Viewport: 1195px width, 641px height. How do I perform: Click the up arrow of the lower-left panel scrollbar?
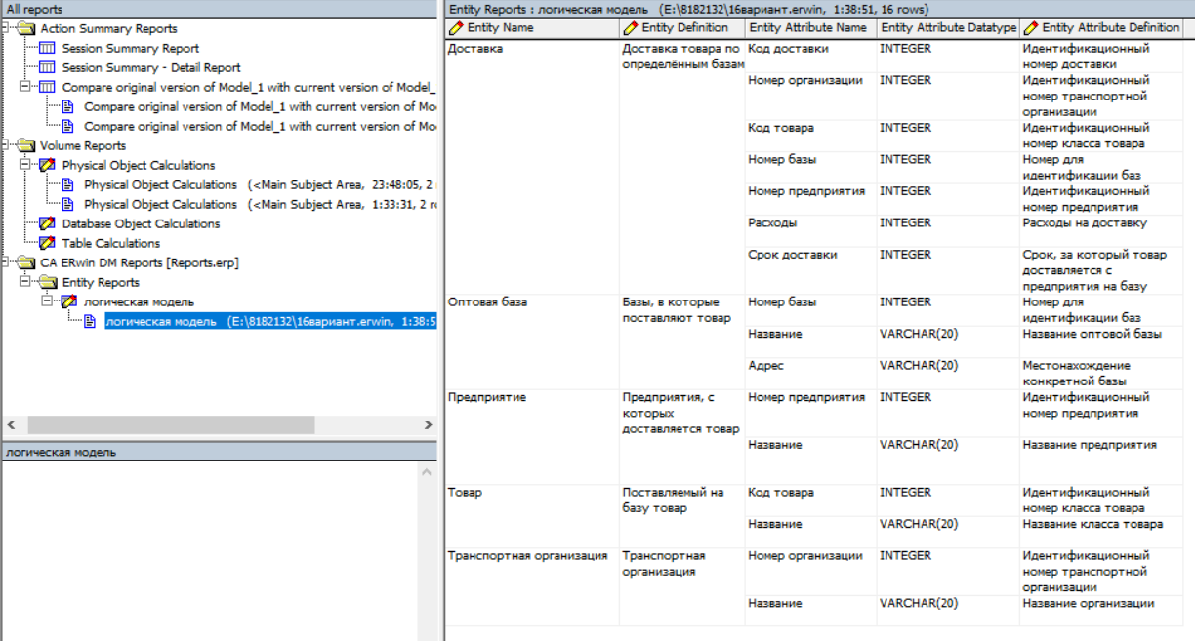click(x=427, y=472)
